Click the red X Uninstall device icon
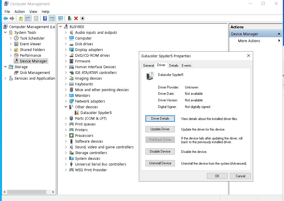 [76, 18]
